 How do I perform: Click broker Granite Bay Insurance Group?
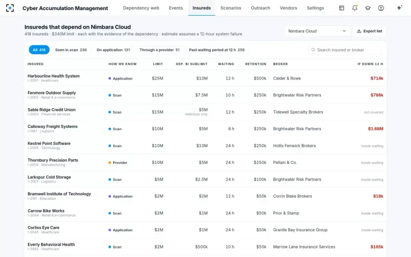[300, 230]
